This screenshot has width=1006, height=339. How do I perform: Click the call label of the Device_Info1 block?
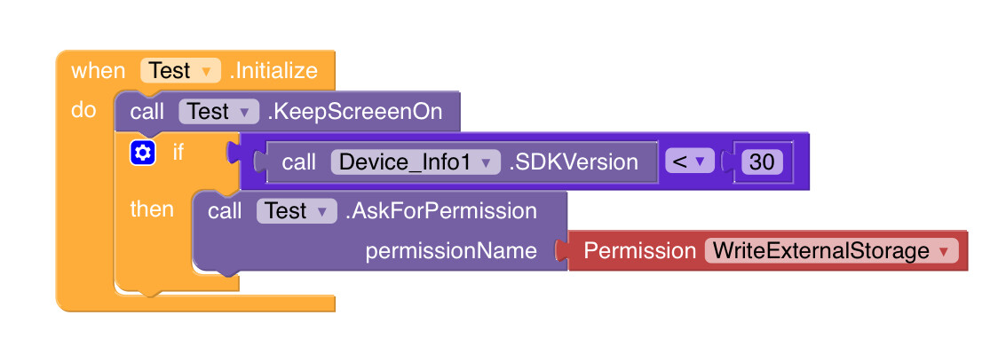(x=299, y=162)
